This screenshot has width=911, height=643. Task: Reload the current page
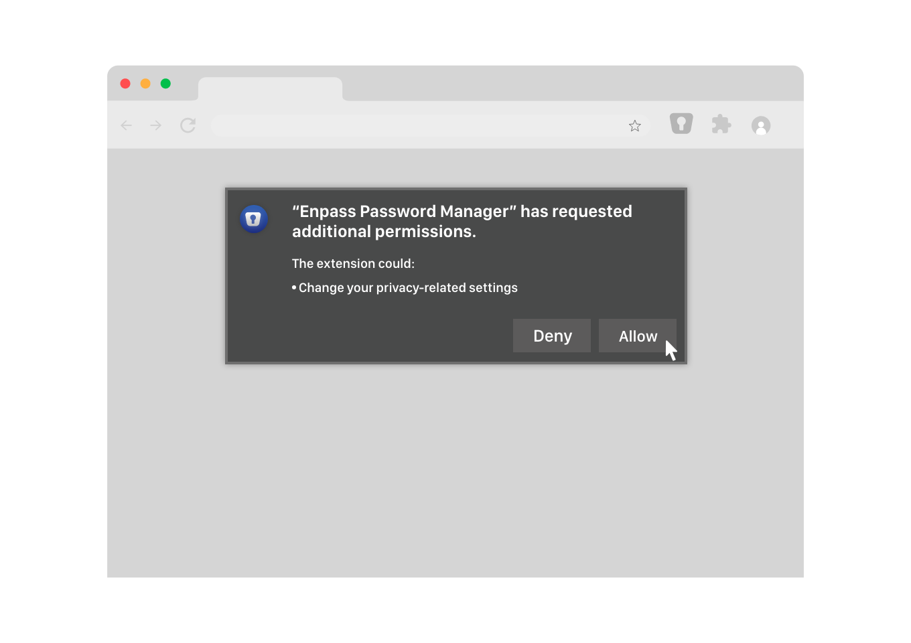188,125
